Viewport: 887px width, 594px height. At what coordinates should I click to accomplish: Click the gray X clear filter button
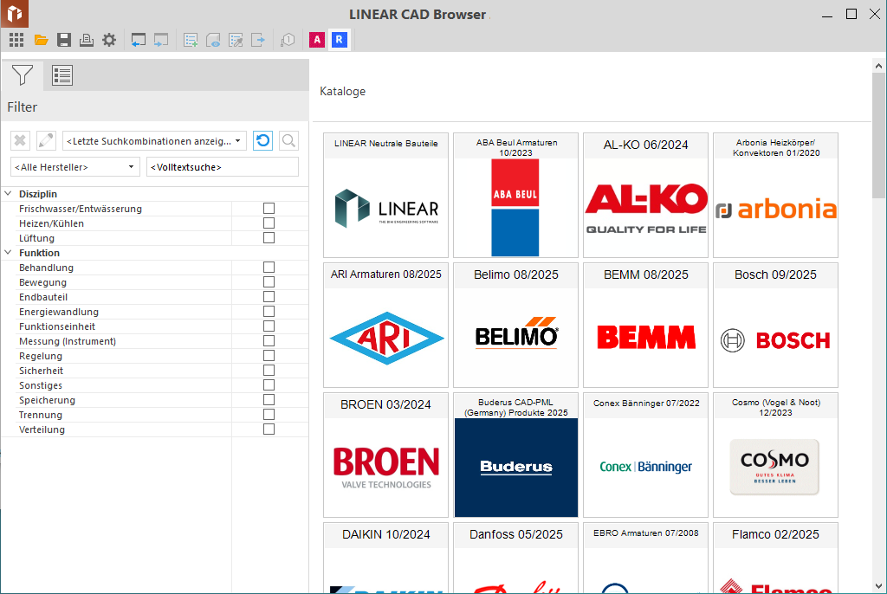[20, 140]
